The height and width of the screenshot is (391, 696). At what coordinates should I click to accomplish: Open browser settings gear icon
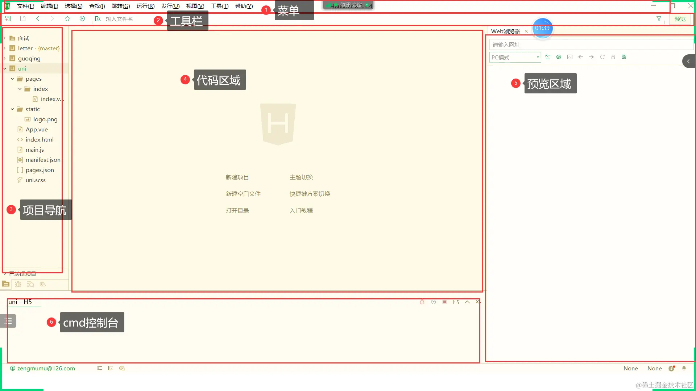pyautogui.click(x=559, y=57)
